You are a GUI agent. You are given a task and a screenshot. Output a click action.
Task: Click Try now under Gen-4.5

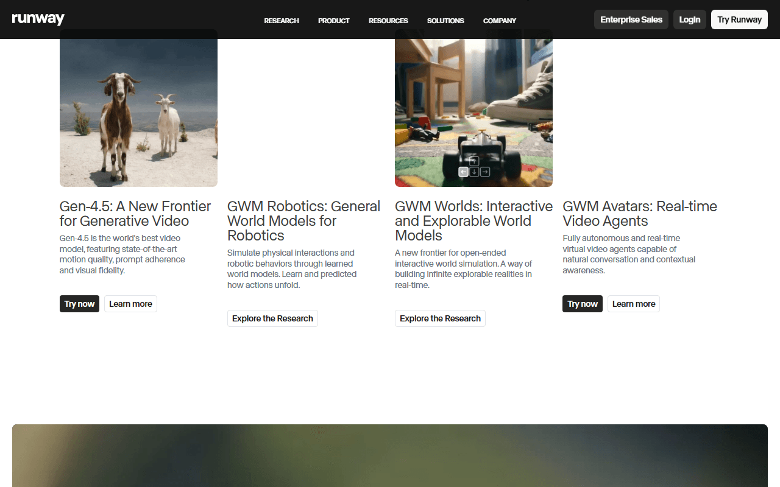tap(79, 304)
